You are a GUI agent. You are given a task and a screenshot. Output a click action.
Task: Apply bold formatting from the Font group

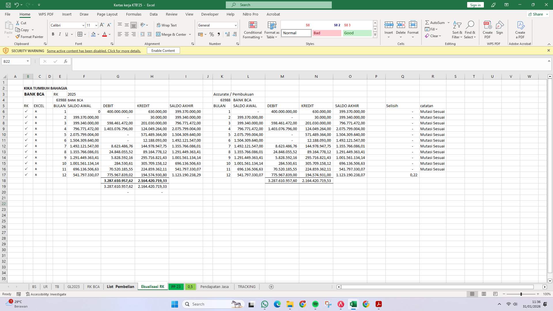point(53,34)
